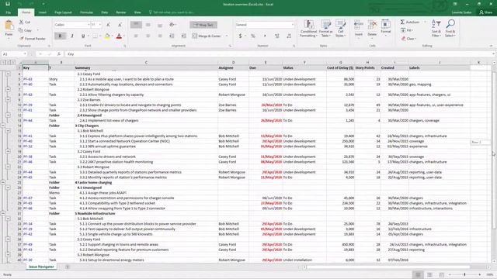Open Cell Styles gallery
Image resolution: width=497 pixels, height=279 pixels.
[340, 29]
